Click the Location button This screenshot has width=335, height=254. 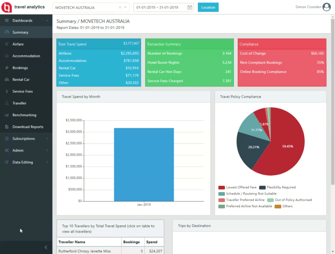208,7
